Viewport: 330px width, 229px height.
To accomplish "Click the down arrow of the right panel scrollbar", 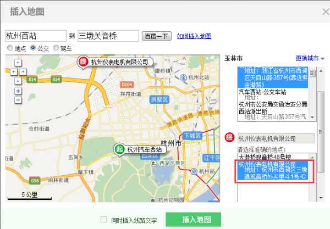I will [x=321, y=198].
